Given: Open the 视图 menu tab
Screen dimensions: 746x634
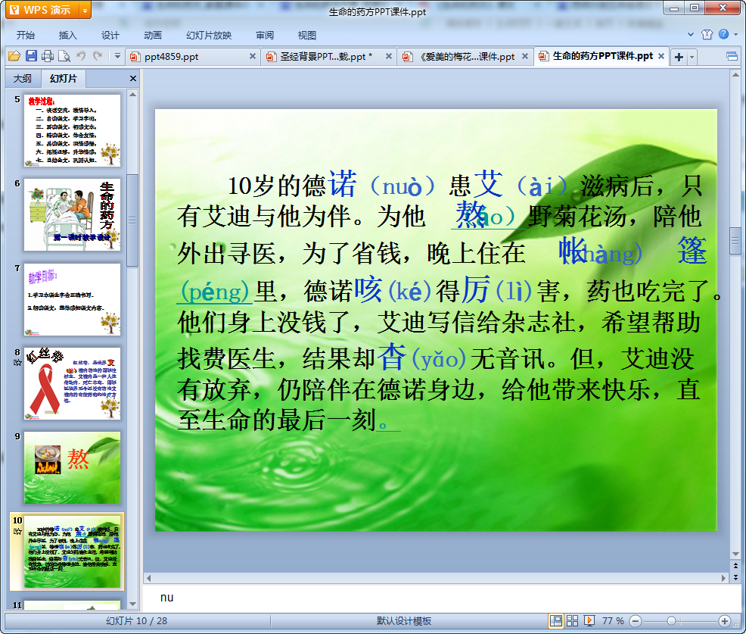Looking at the screenshot, I should [307, 36].
